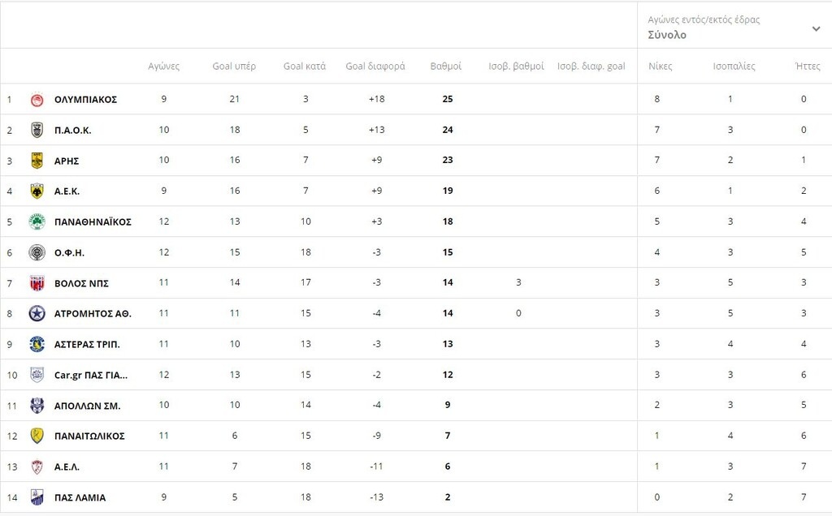Image resolution: width=832 pixels, height=516 pixels.
Task: Sort by the Νίκες column header
Action: click(x=660, y=67)
